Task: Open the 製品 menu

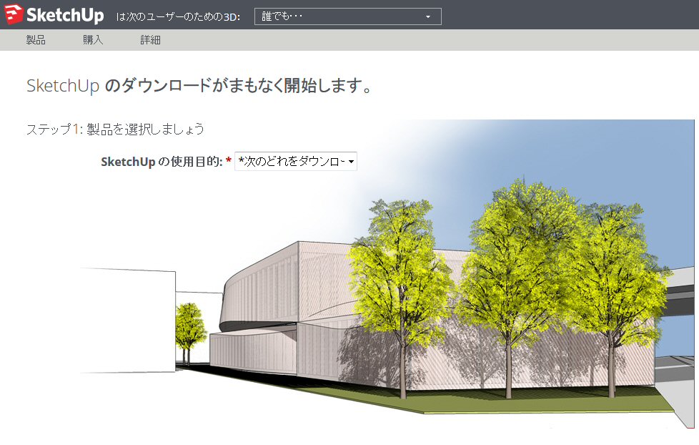Action: coord(36,40)
